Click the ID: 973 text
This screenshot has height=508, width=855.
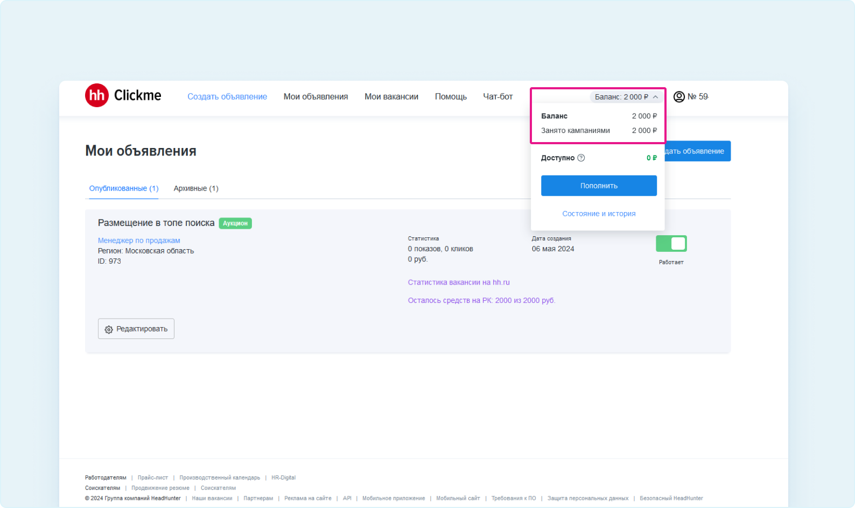[109, 261]
